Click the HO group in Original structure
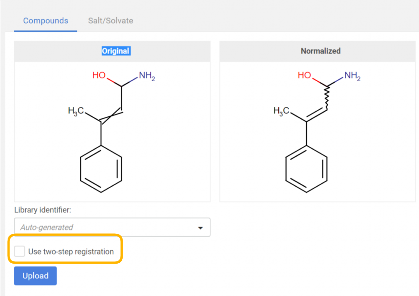The width and height of the screenshot is (419, 296). [x=99, y=75]
